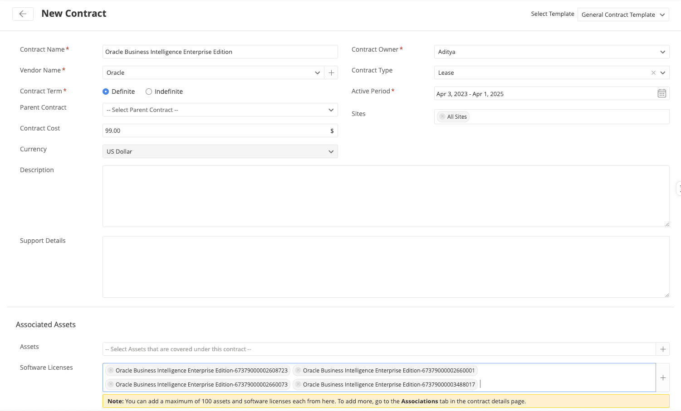Remove license chip ending in 3488017
Screen dimensions: 681x411
point(298,384)
